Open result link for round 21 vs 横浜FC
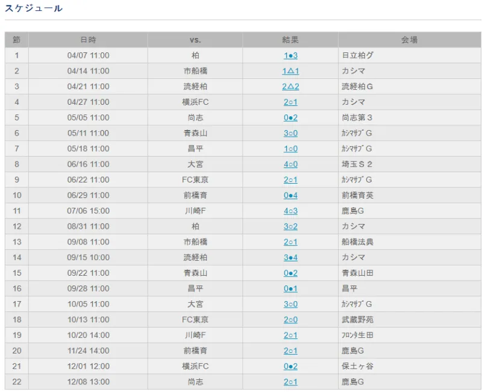Viewport: 482px width, 392px height. point(290,366)
